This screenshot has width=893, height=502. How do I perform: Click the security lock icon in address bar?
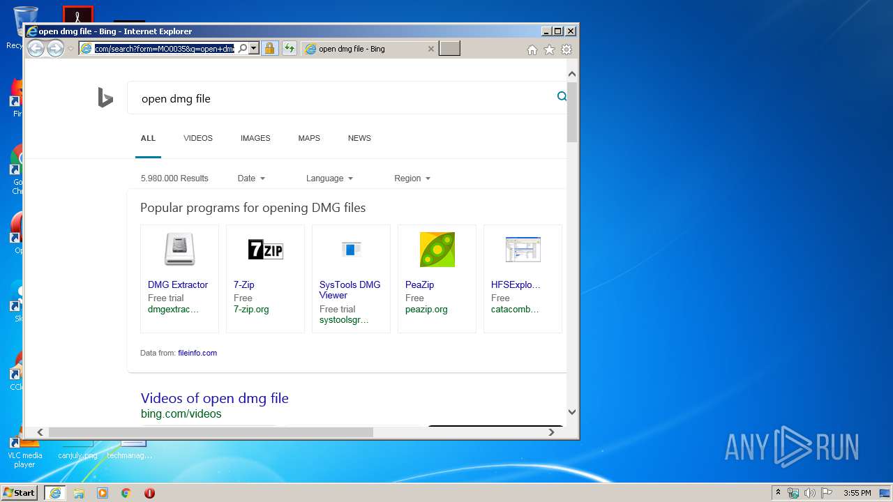point(269,49)
